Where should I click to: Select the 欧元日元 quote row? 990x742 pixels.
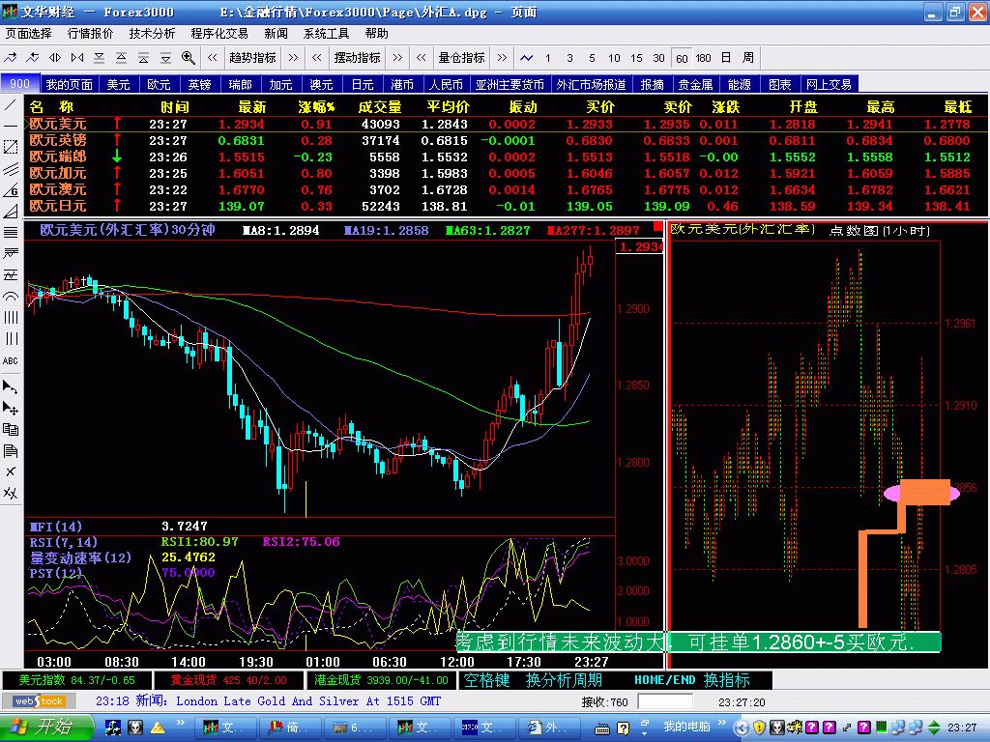506,207
